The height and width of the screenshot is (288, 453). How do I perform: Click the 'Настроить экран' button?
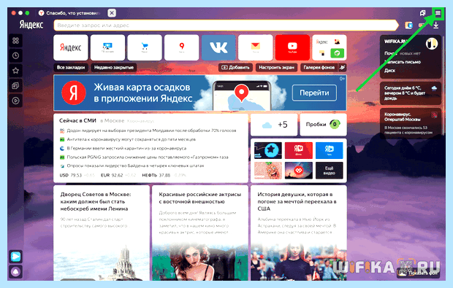click(276, 68)
